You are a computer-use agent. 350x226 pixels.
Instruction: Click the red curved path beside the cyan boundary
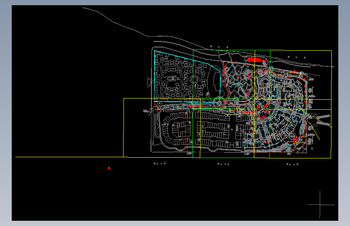pos(225,84)
